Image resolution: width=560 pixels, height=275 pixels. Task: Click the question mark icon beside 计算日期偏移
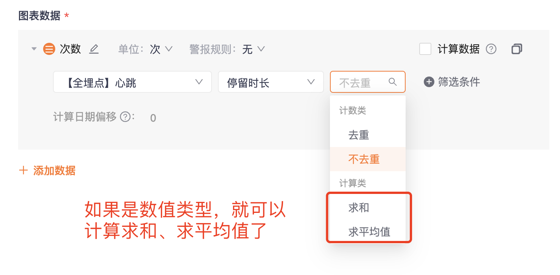(125, 117)
